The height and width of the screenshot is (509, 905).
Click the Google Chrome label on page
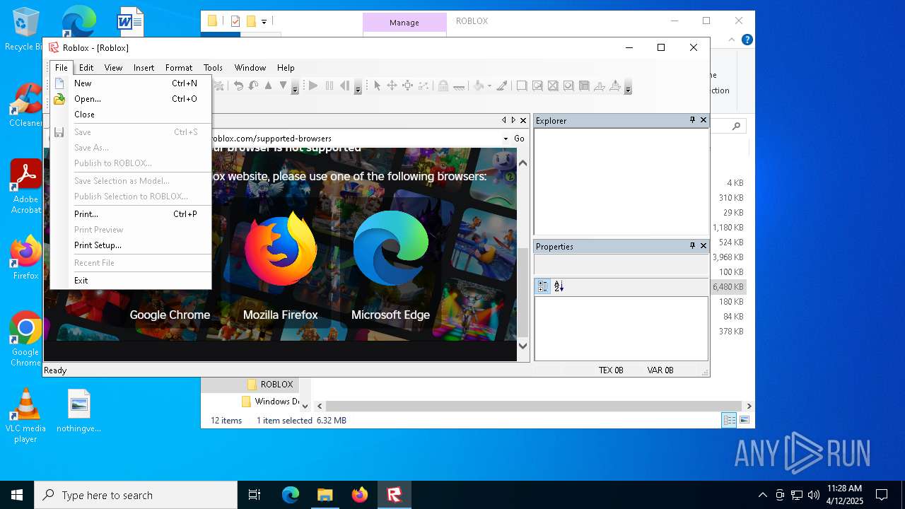click(170, 315)
